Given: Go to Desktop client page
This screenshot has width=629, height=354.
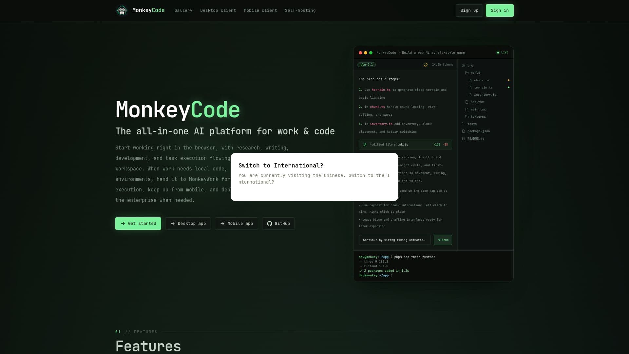Looking at the screenshot, I should [218, 10].
